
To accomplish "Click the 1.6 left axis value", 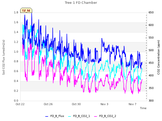I will point(16,22).
